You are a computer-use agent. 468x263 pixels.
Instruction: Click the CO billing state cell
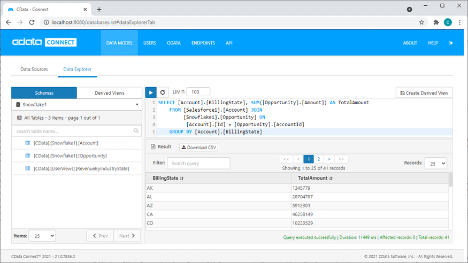218,223
